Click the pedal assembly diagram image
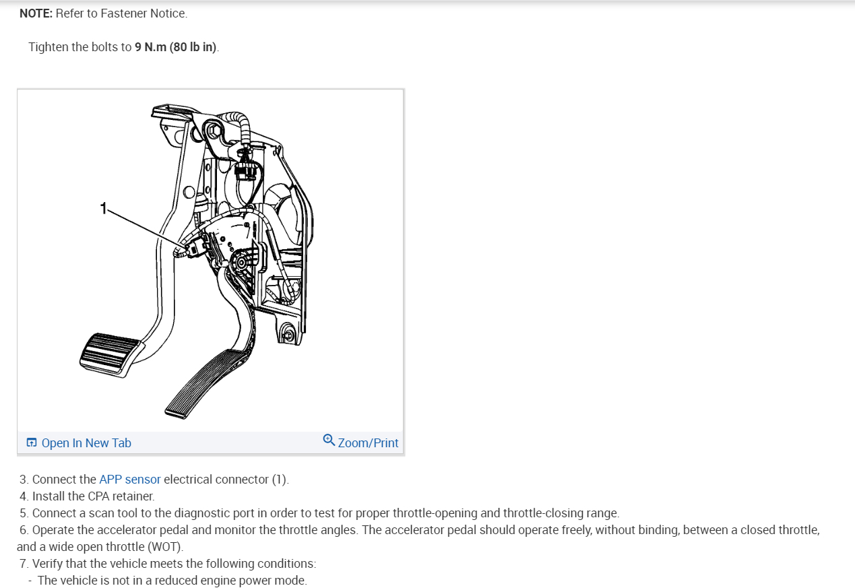Viewport: 855px width, 588px height. 210,260
